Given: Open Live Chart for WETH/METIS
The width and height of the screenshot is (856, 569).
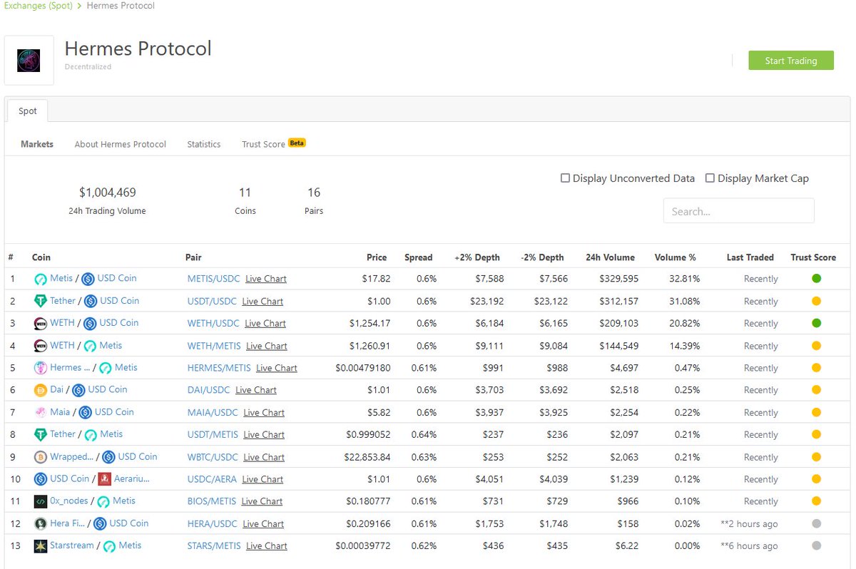Looking at the screenshot, I should point(267,346).
